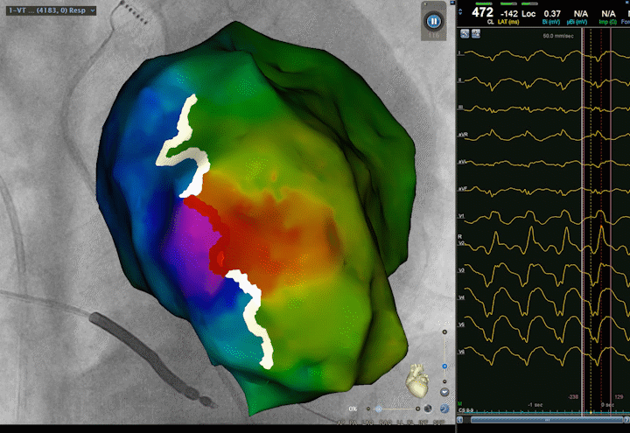Click the blue swirl icon in bottom corner
Screen dimensions: 630x433
pos(444,409)
